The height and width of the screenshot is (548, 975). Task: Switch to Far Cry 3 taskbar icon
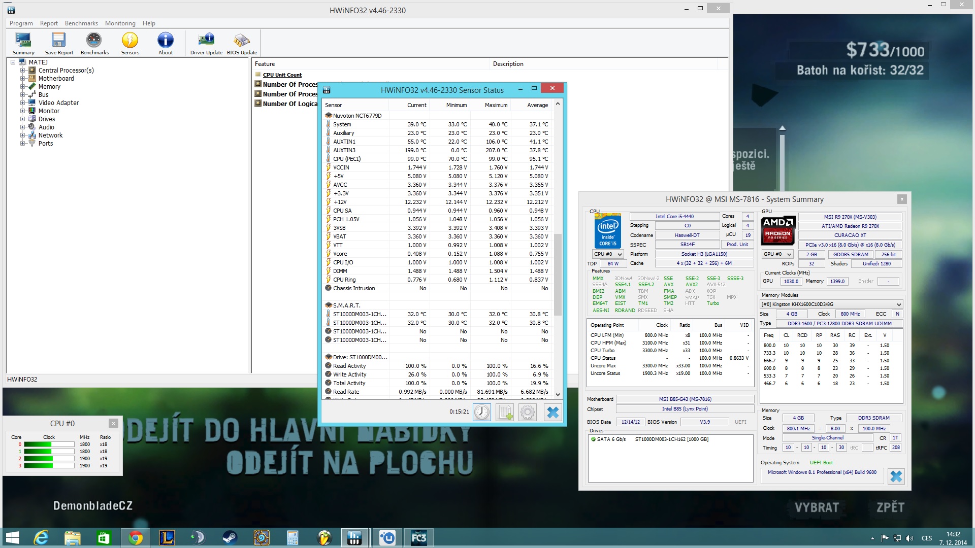pyautogui.click(x=418, y=537)
